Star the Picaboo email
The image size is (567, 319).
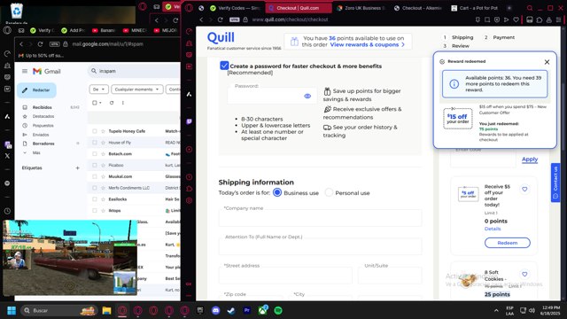click(103, 166)
